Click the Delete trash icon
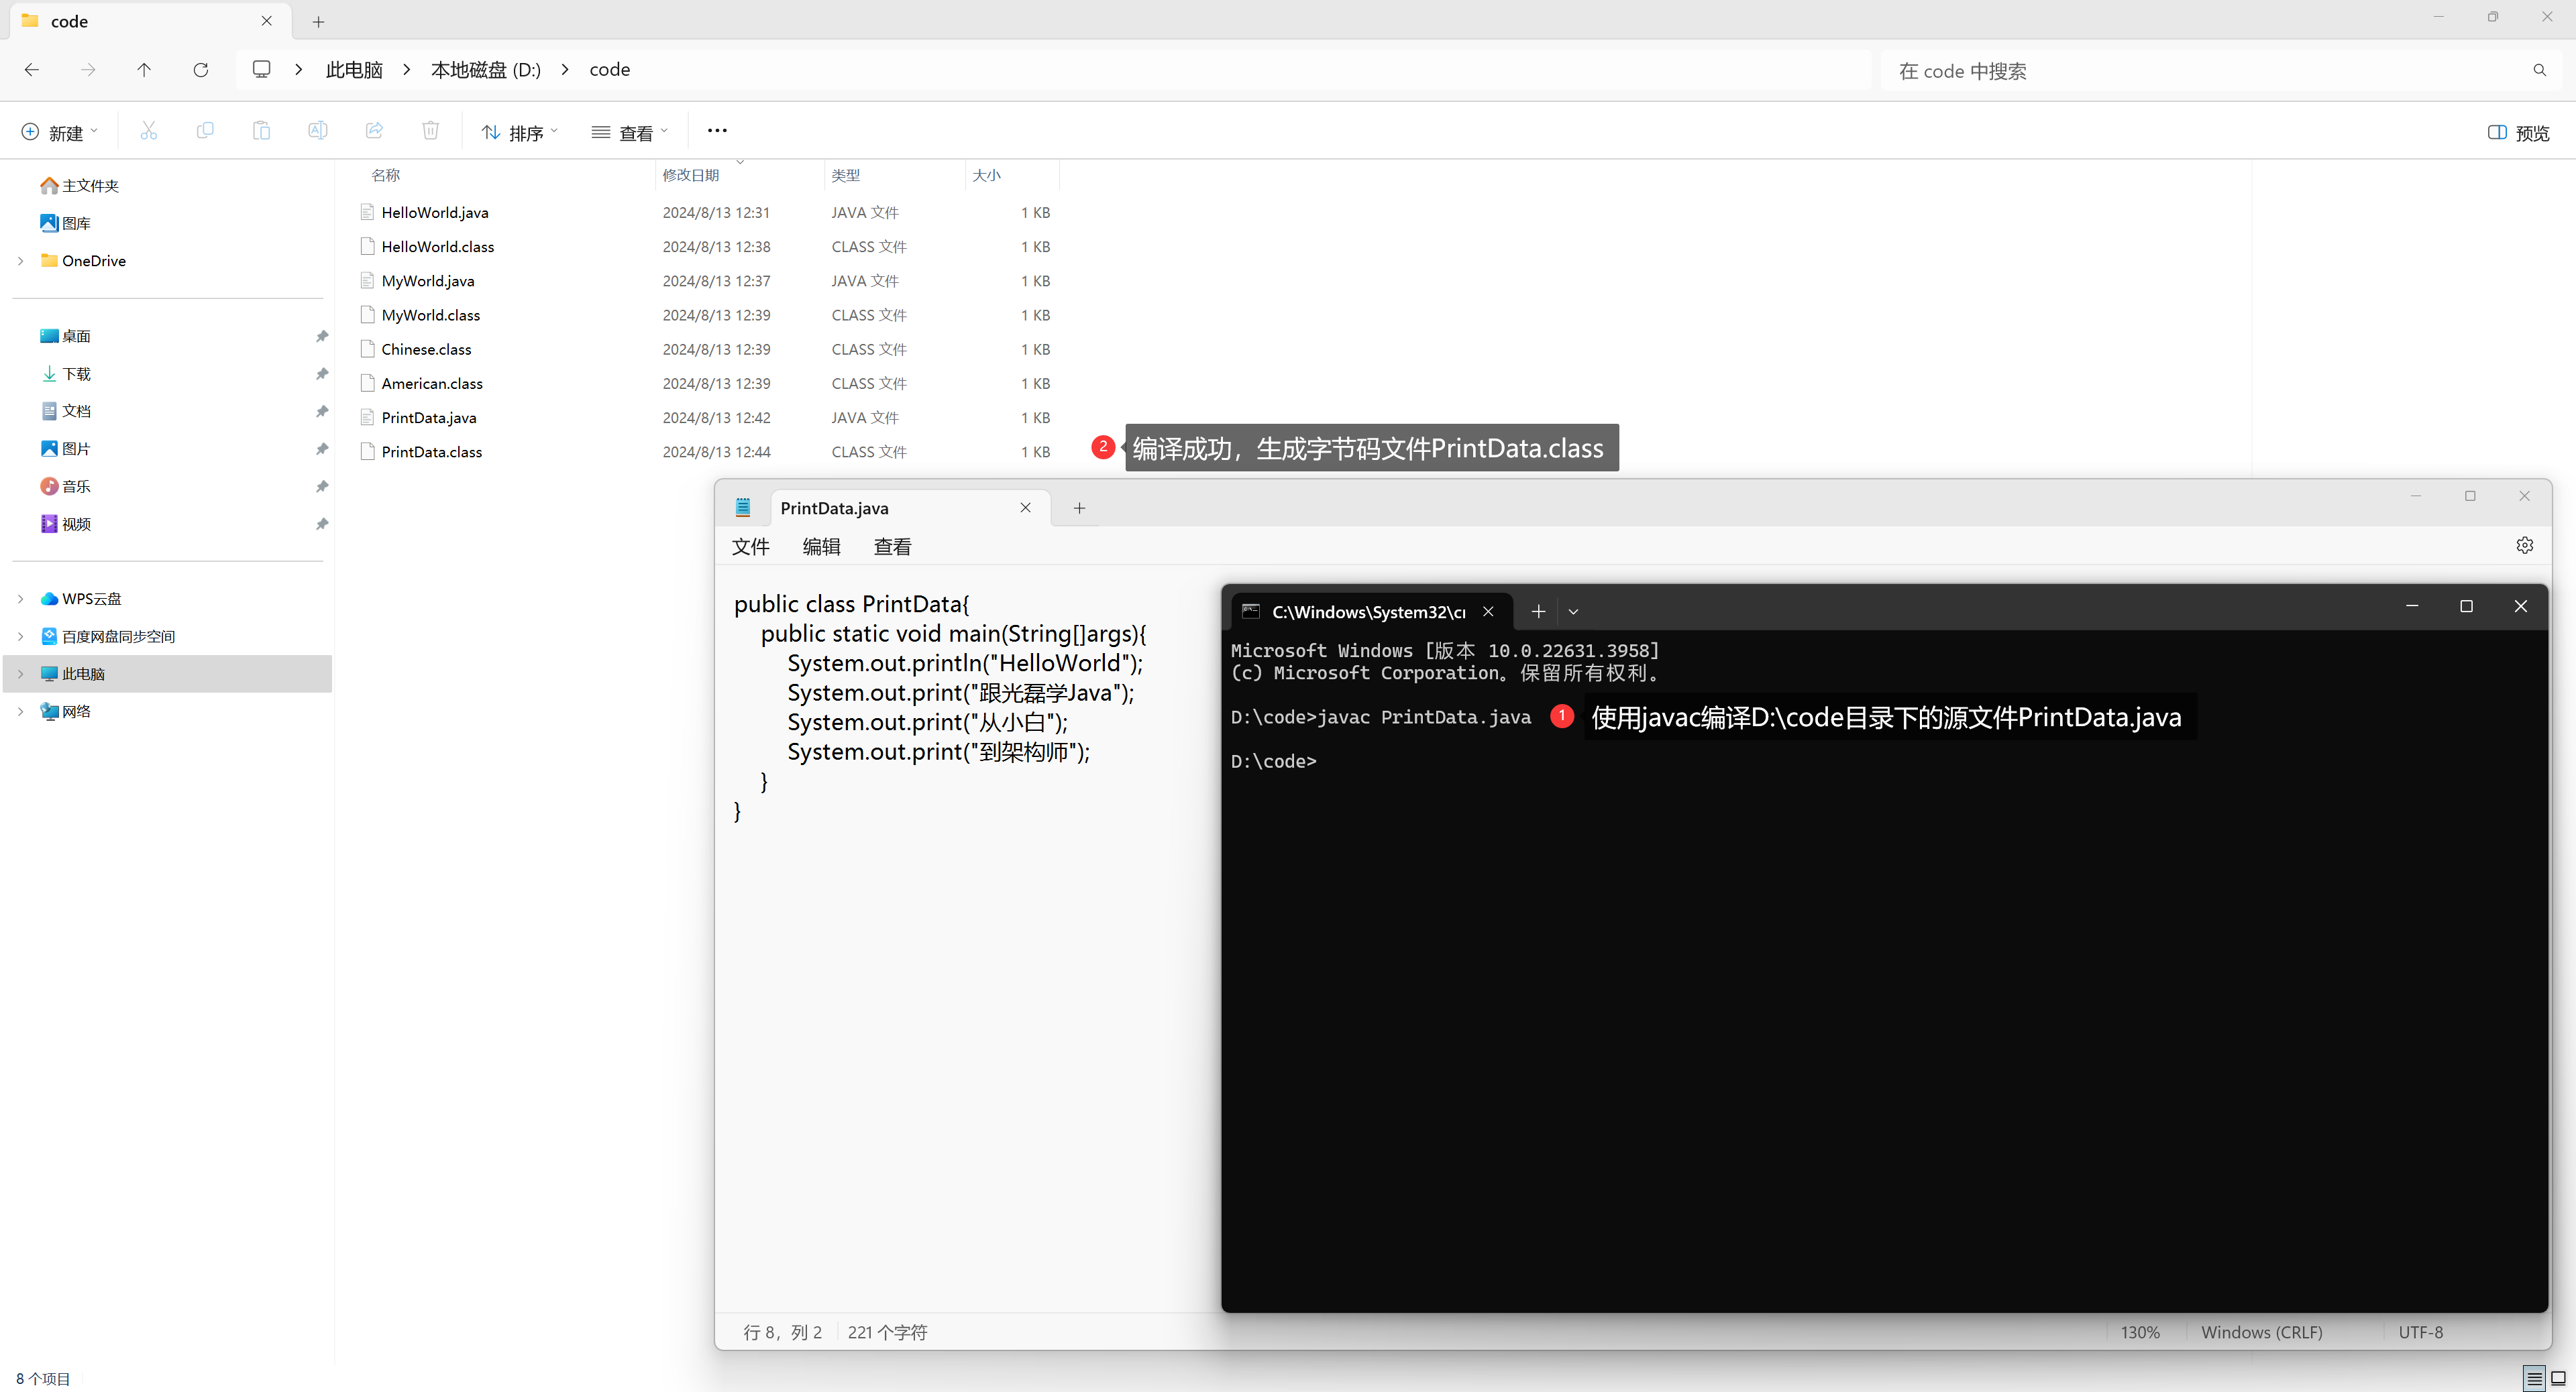This screenshot has height=1392, width=2576. click(x=430, y=131)
